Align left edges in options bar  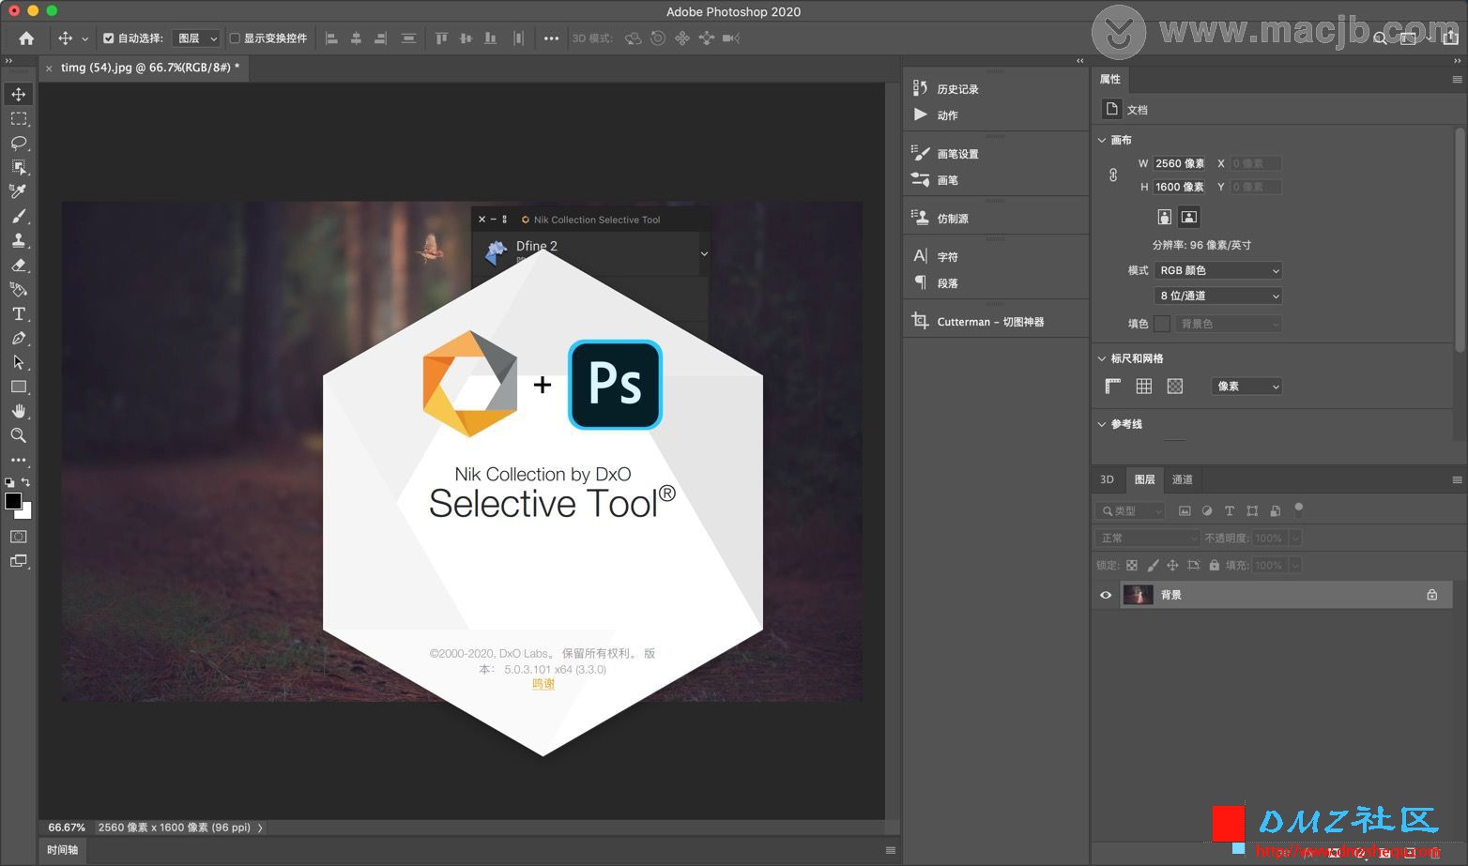point(331,38)
